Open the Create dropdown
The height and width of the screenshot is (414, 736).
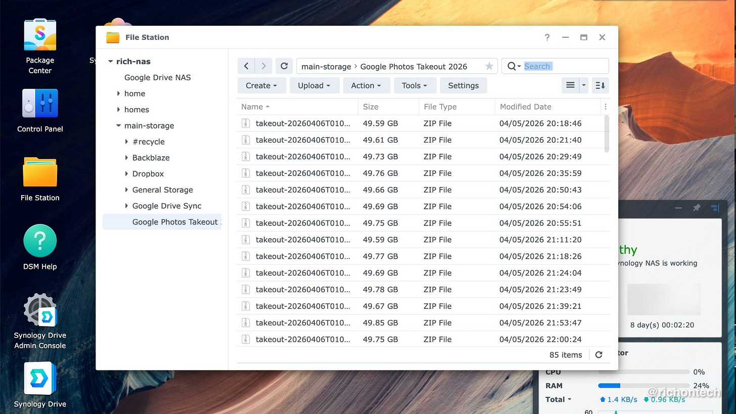(262, 85)
